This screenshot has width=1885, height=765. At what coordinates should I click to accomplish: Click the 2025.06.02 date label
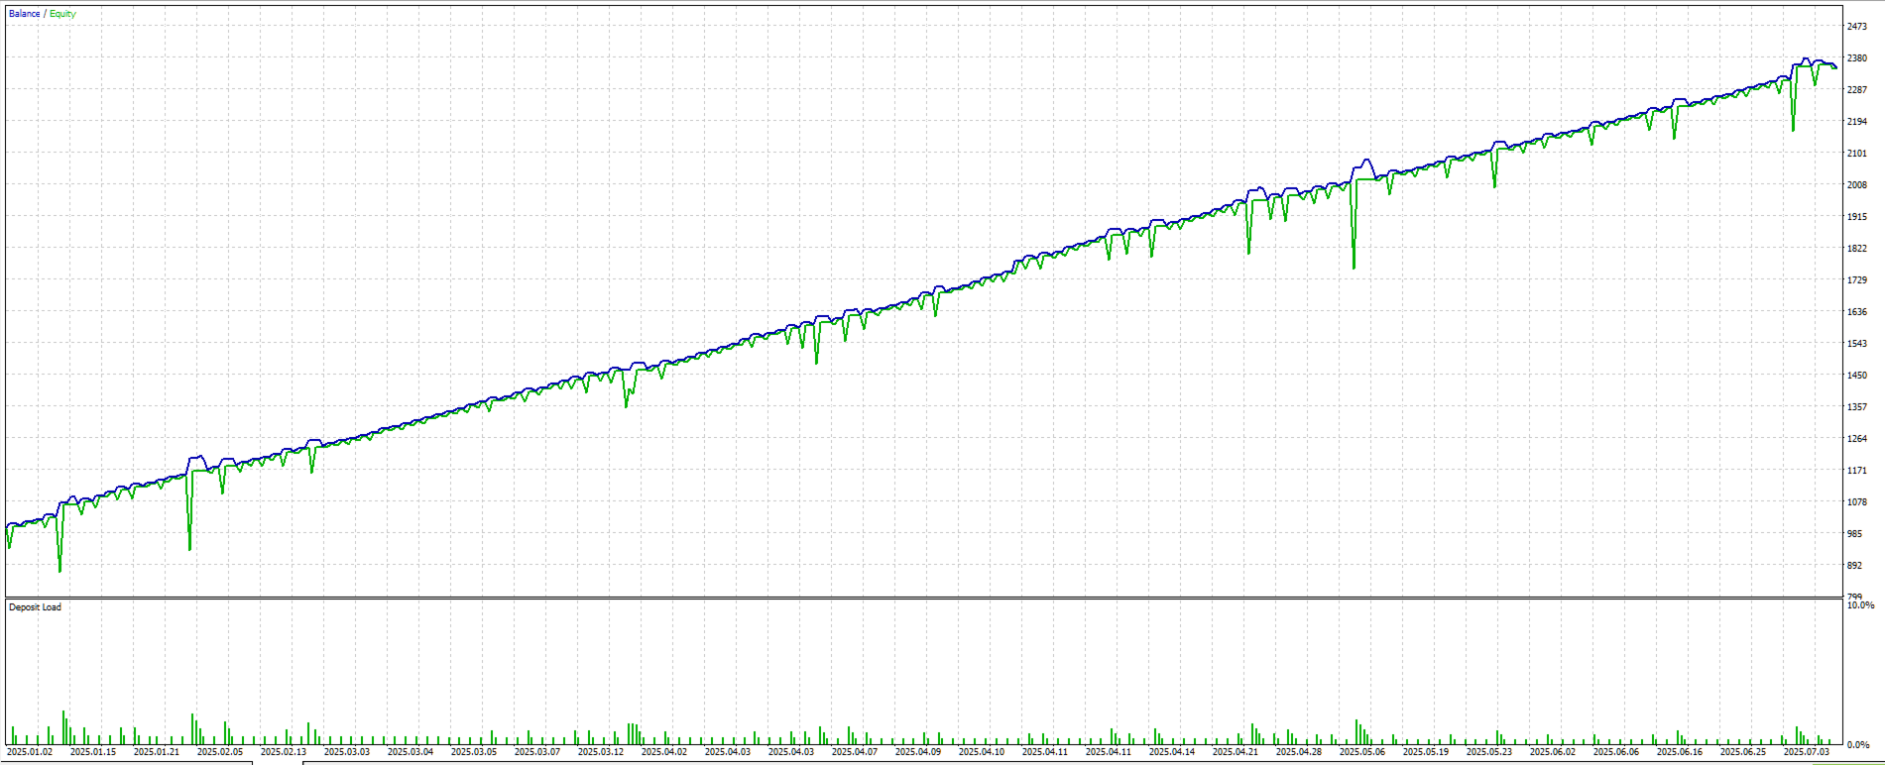(1553, 752)
